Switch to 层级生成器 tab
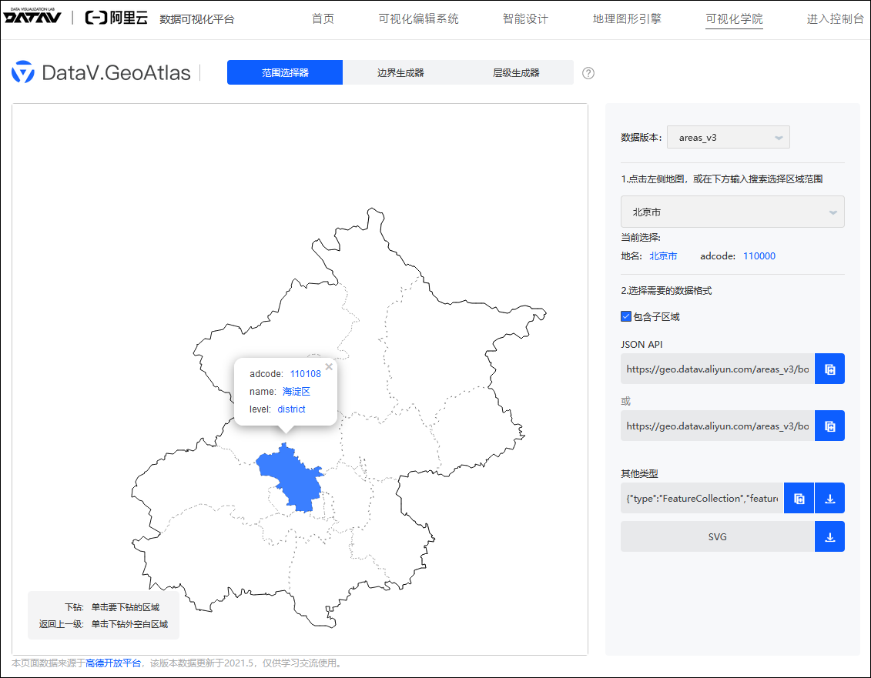This screenshot has width=871, height=678. [516, 73]
